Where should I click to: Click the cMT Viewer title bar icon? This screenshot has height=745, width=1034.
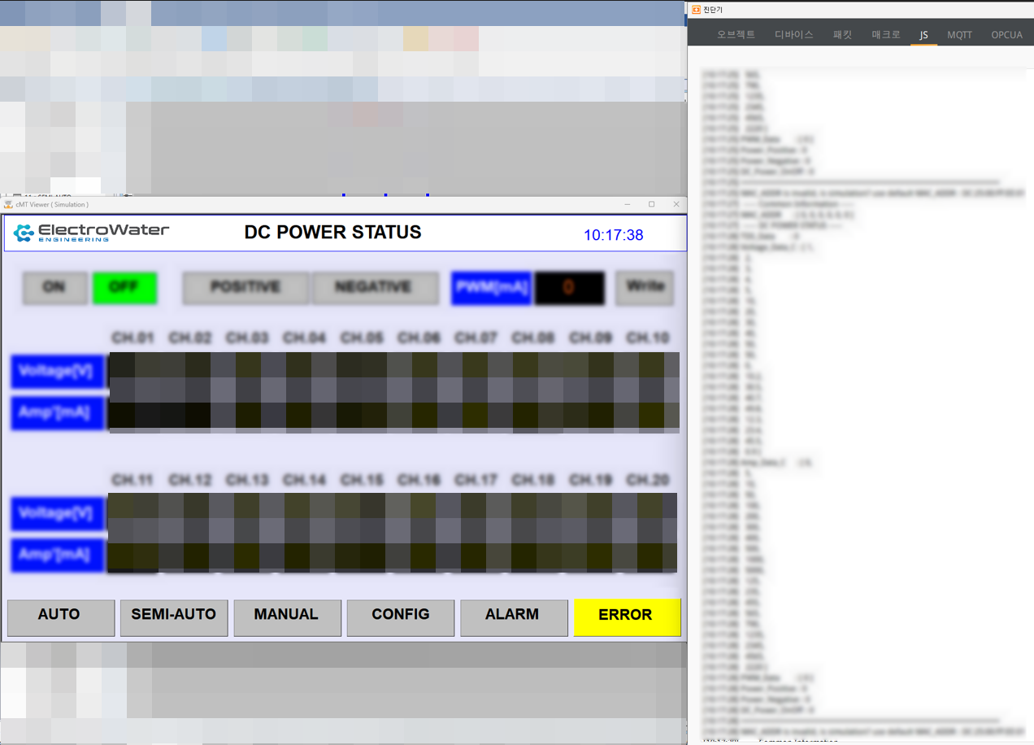9,204
